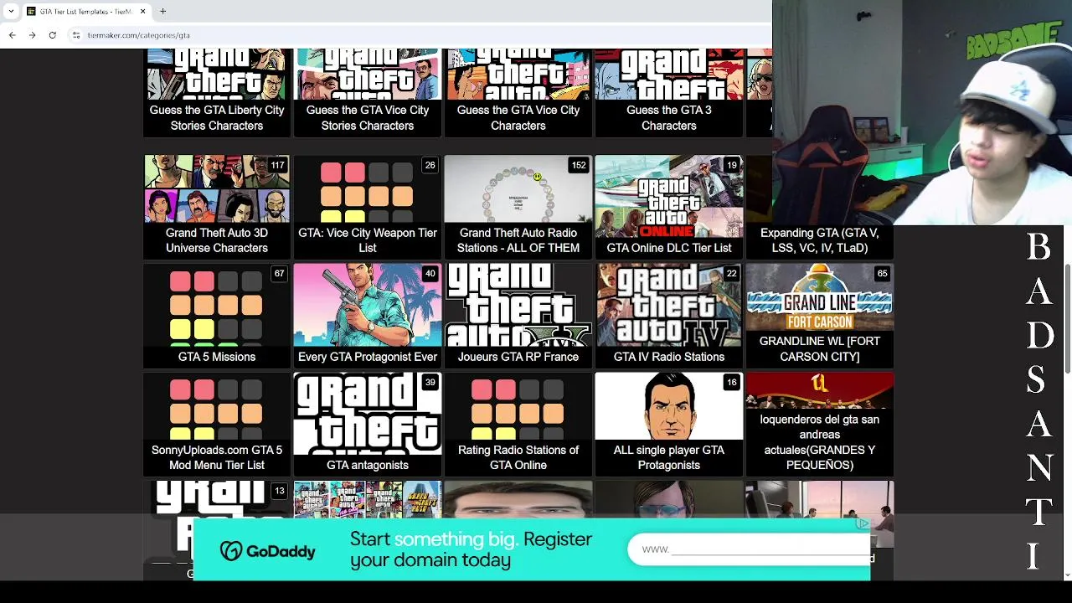1072x603 pixels.
Task: Click the 16 count badge on Protagonists card
Action: (731, 383)
